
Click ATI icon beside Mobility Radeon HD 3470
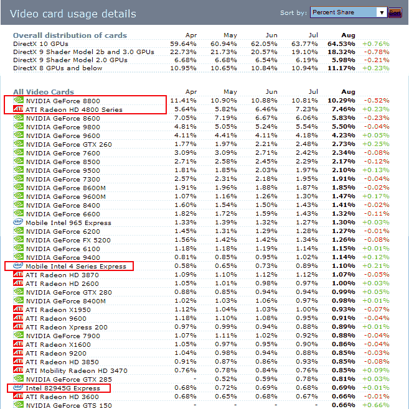coord(18,370)
